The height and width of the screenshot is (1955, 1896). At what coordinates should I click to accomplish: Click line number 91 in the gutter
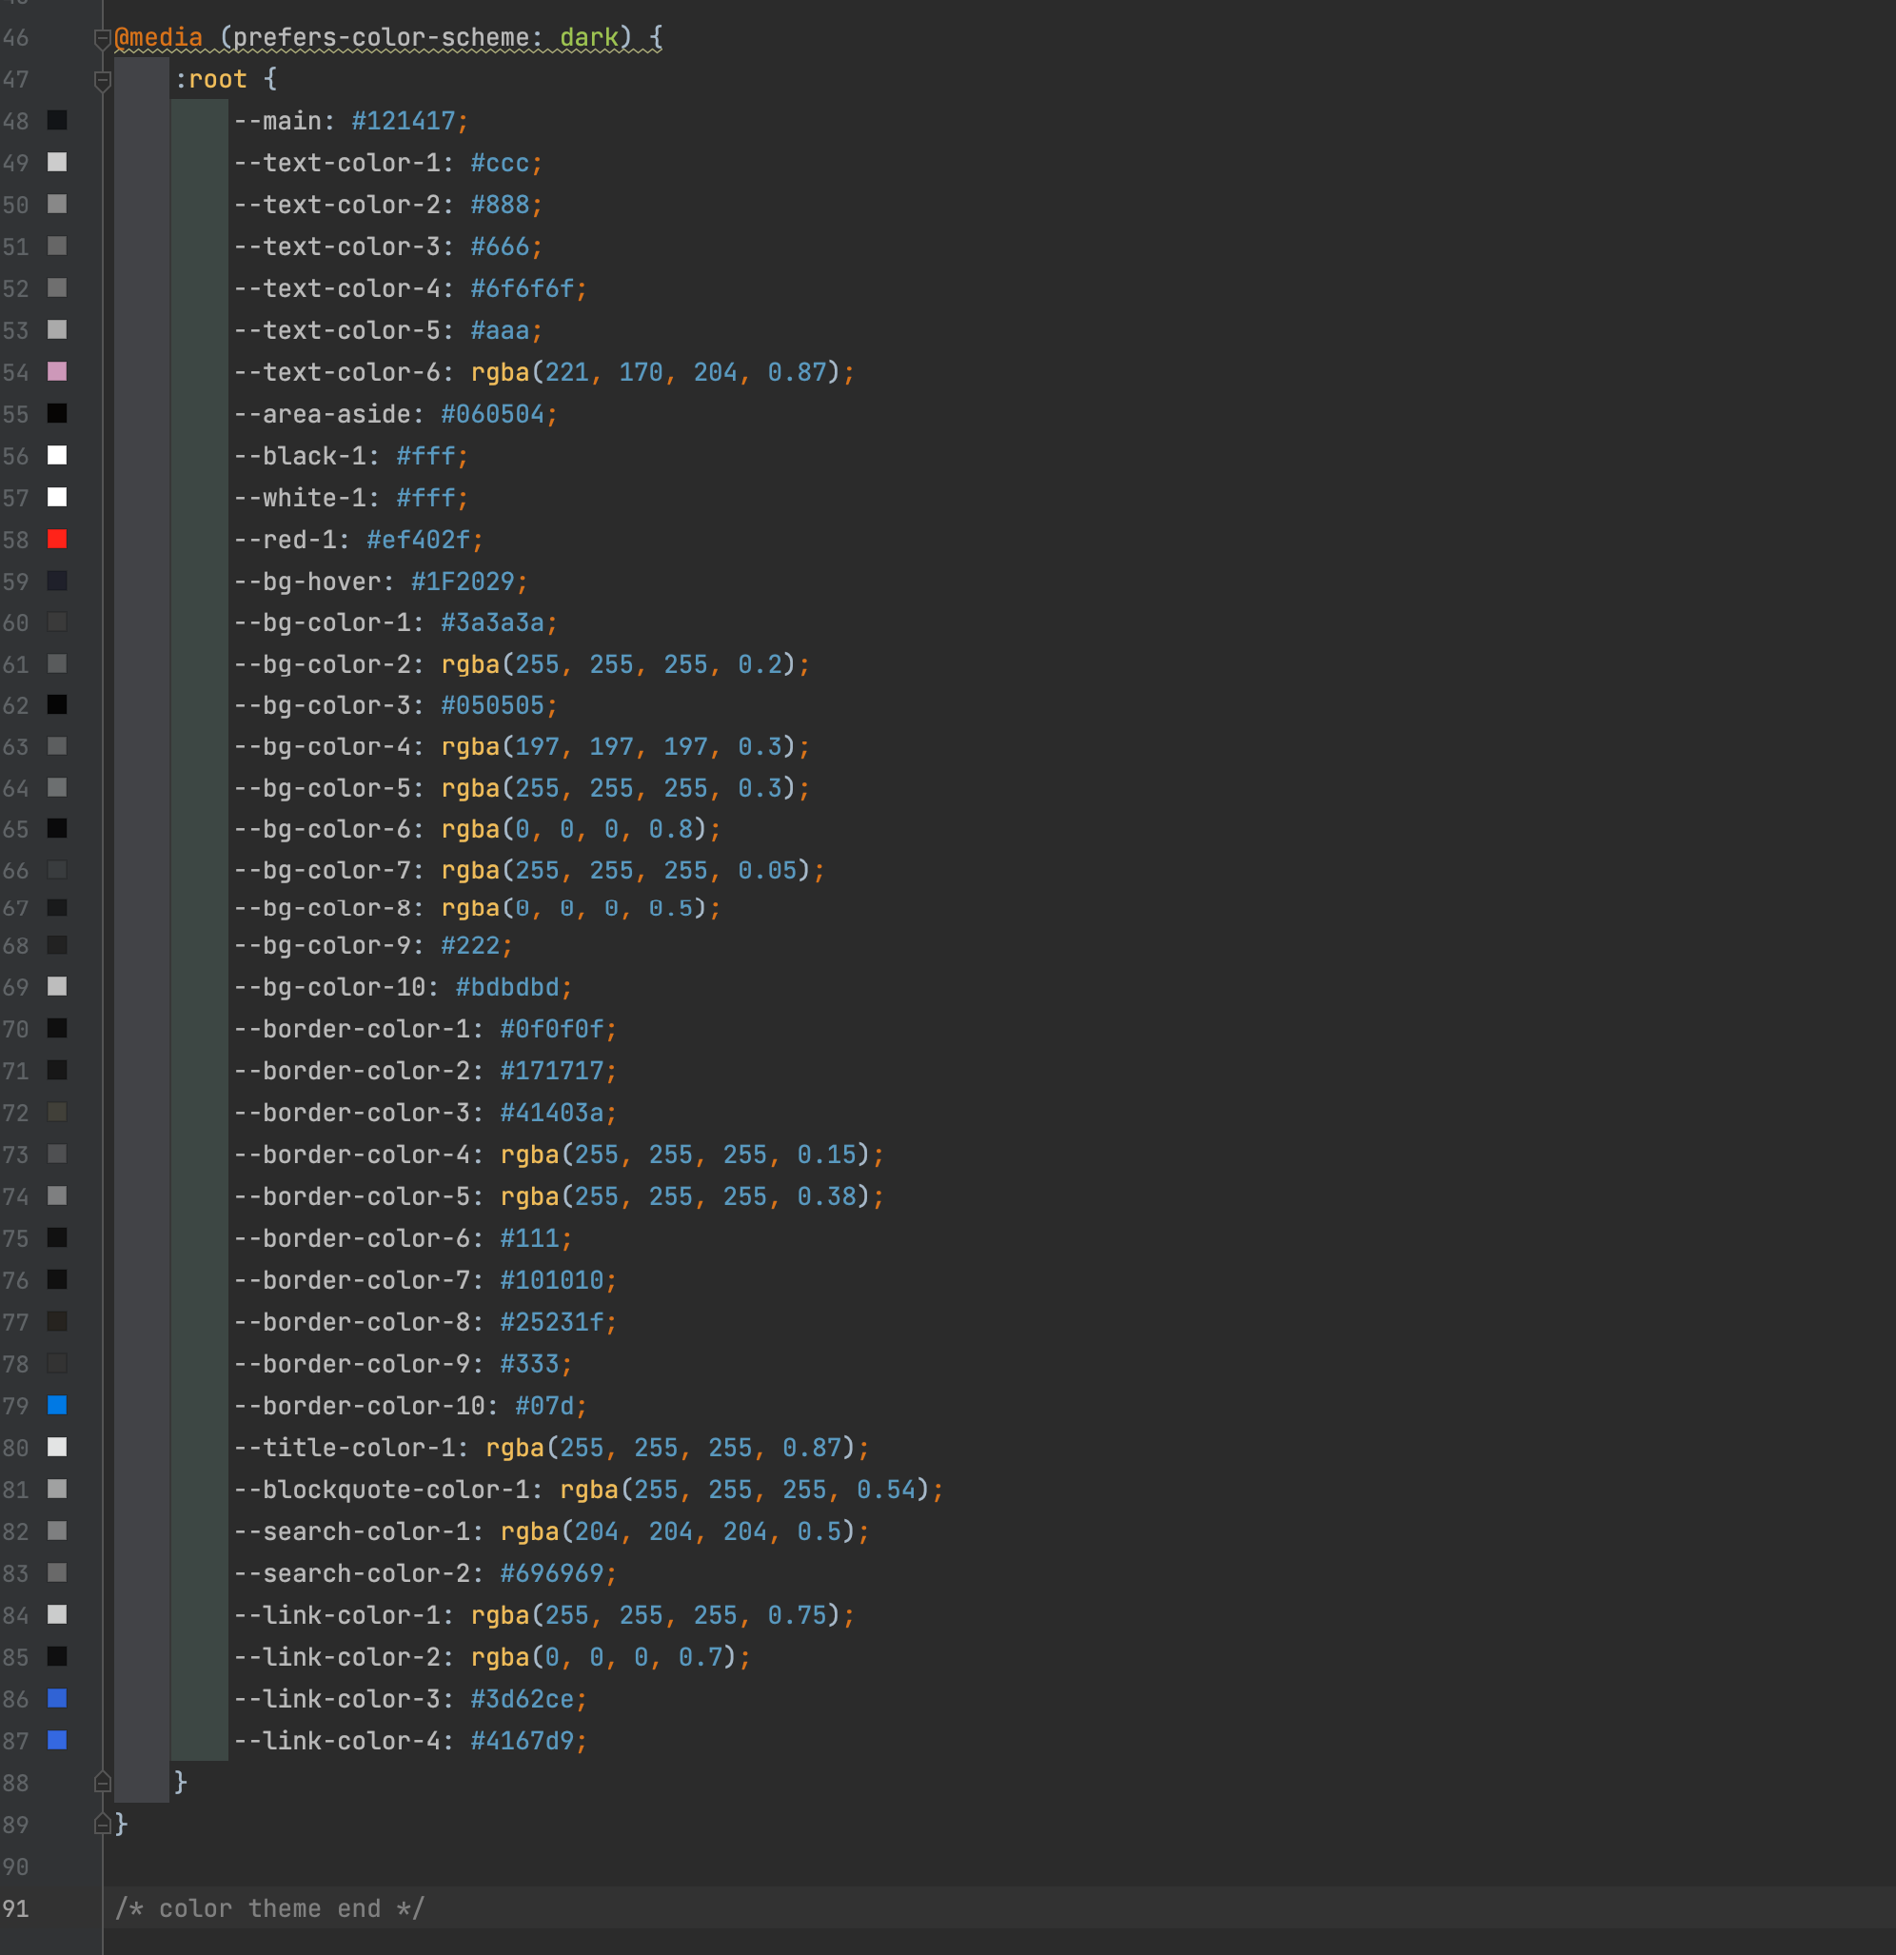16,1908
